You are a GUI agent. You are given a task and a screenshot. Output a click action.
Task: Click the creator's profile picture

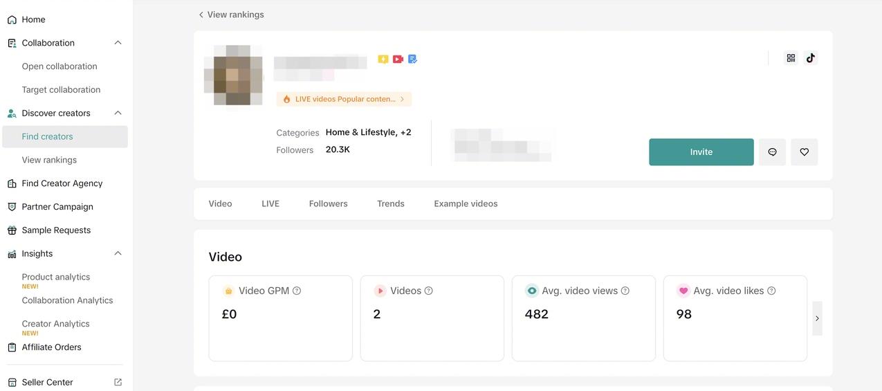[233, 75]
